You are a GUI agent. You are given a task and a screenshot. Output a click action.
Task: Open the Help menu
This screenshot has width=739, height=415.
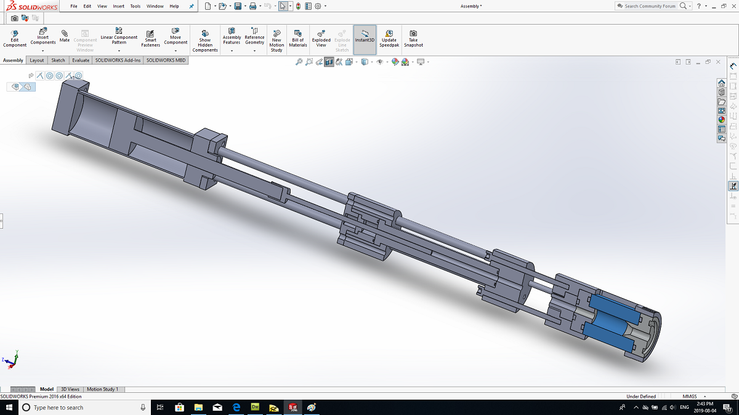pyautogui.click(x=174, y=6)
